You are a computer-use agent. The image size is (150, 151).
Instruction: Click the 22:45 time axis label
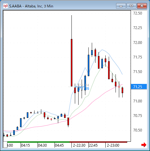tap(93, 145)
